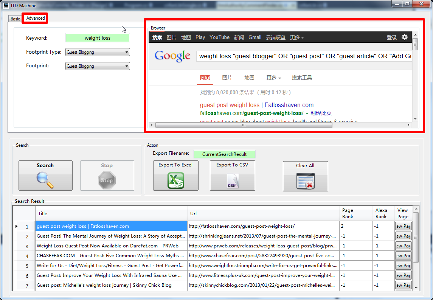Click the Search magnifying glass button

(45, 176)
